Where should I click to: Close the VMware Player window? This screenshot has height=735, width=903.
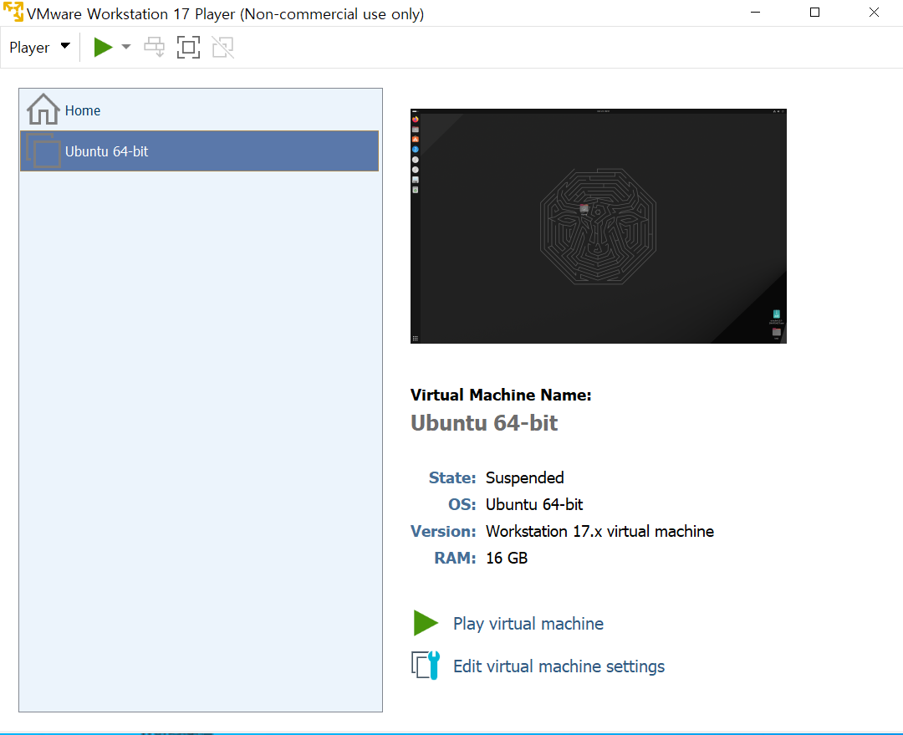pos(874,12)
